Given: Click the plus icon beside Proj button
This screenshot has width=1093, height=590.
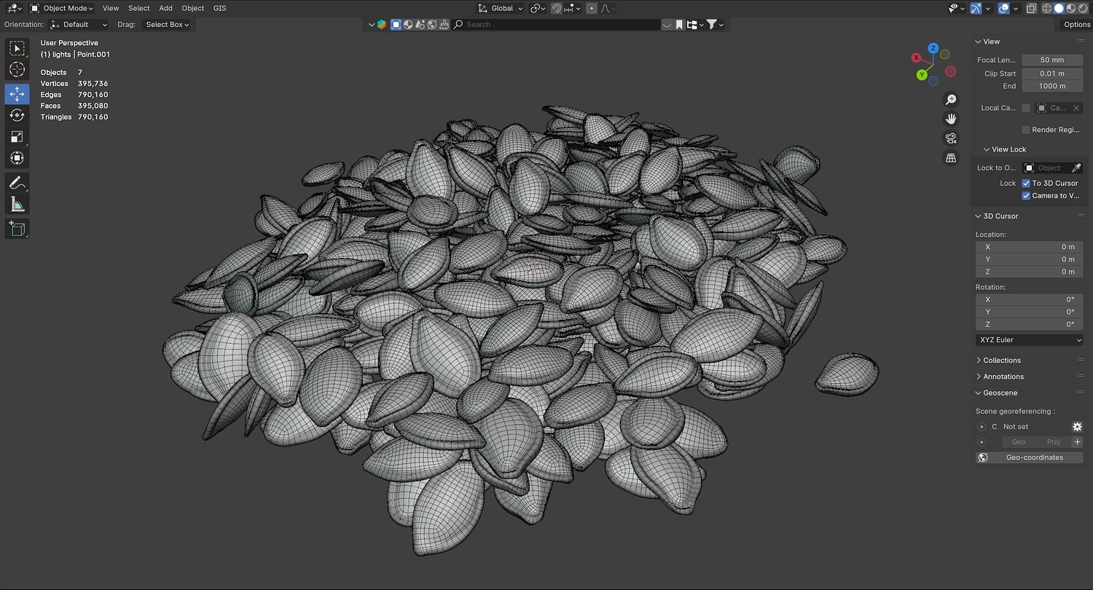Looking at the screenshot, I should click(x=1077, y=442).
